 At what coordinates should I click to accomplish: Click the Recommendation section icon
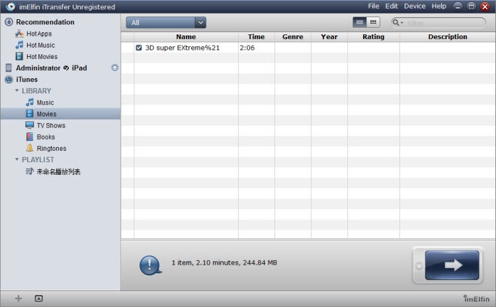click(x=9, y=22)
